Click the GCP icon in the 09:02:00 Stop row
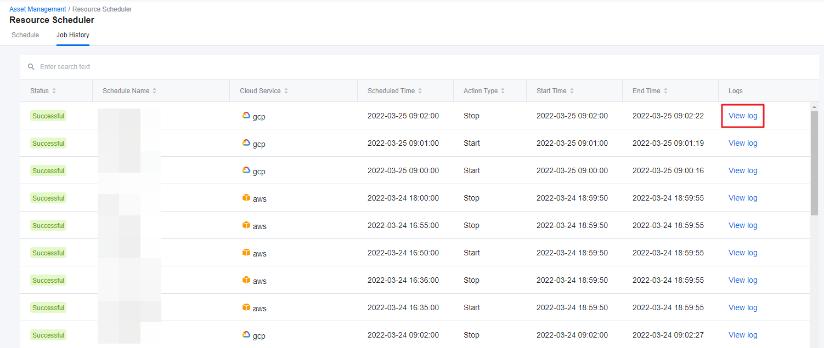Image resolution: width=824 pixels, height=348 pixels. pyautogui.click(x=246, y=116)
